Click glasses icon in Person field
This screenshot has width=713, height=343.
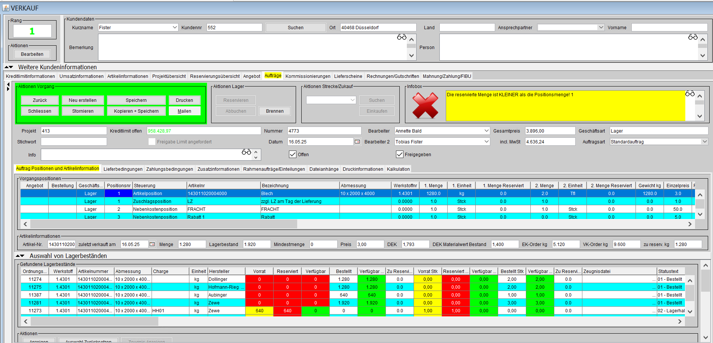pos(693,37)
